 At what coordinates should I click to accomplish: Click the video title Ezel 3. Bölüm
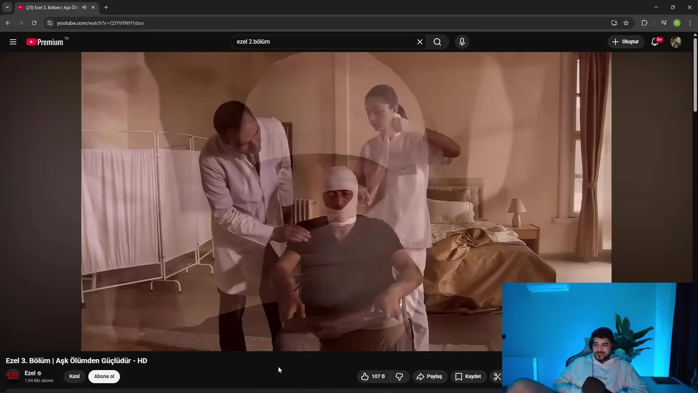(x=76, y=361)
